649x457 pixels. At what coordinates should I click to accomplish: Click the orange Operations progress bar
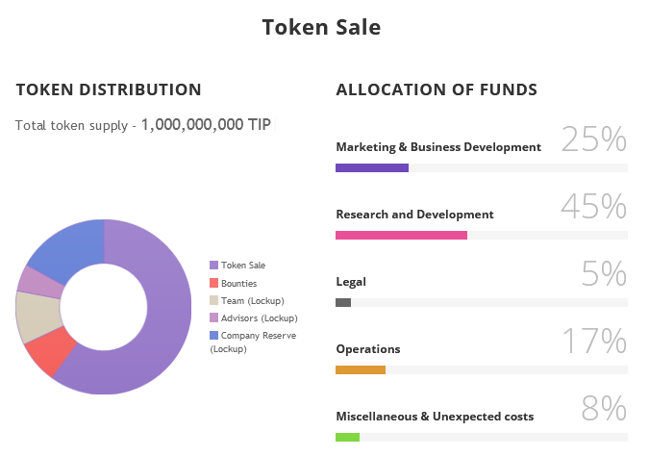(x=361, y=369)
